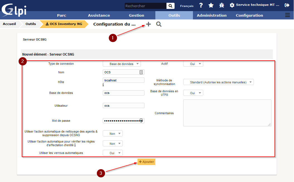Click the magnifier search icon in breadcrumb bar
294x182 pixels.
[159, 24]
